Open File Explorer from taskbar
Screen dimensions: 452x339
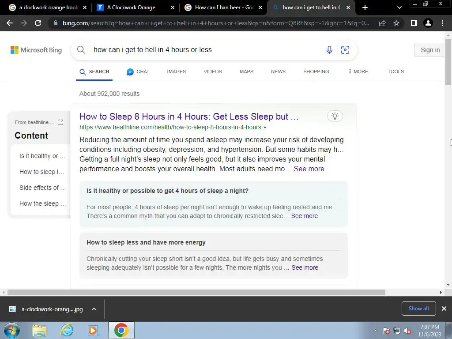click(x=39, y=330)
